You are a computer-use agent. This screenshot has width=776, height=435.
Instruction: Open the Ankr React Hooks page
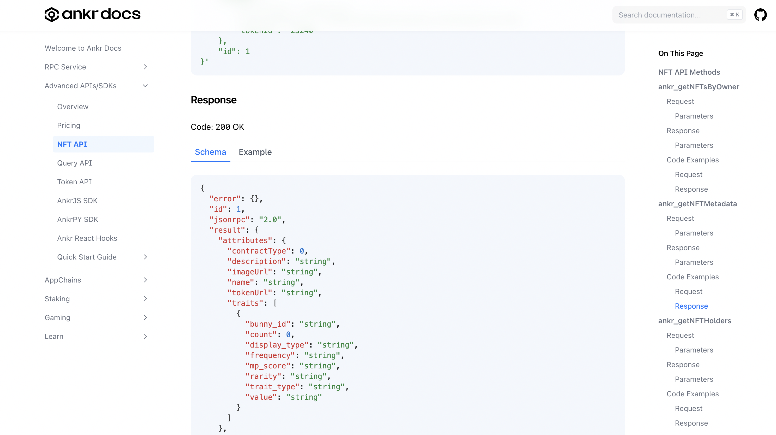87,238
